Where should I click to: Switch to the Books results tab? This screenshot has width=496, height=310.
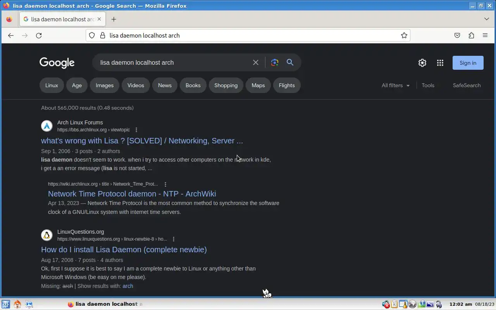point(193,85)
